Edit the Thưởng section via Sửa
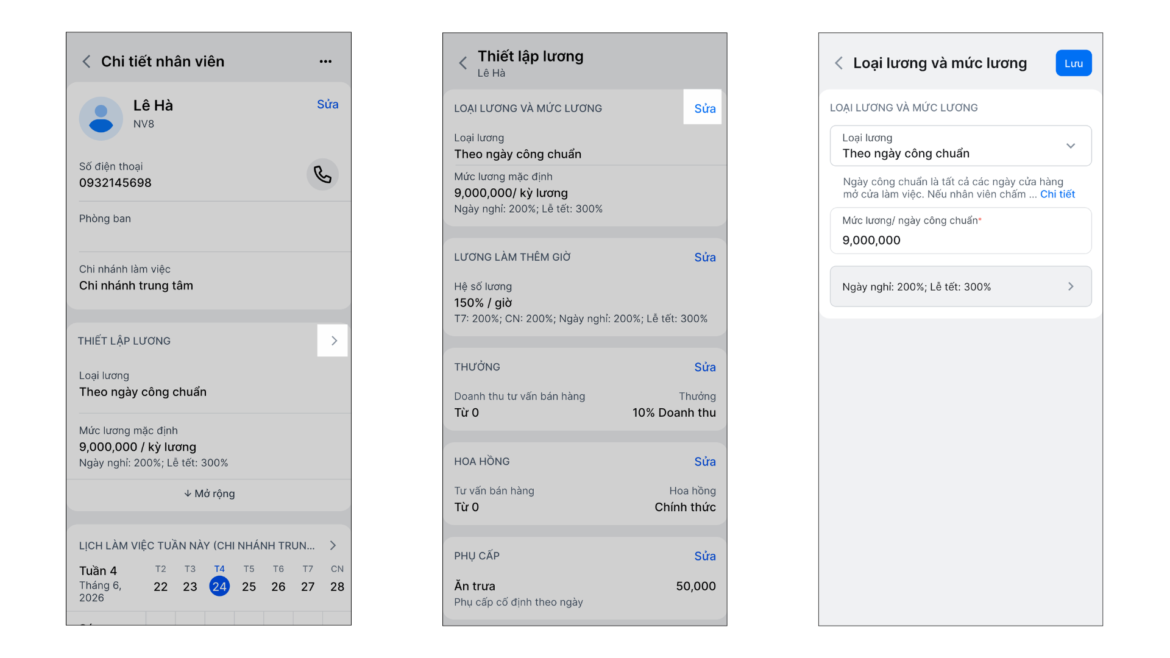This screenshot has width=1170, height=658. point(705,367)
